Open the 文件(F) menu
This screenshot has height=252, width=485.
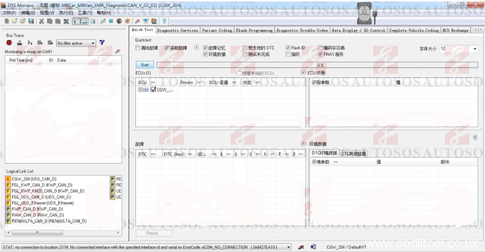point(9,13)
